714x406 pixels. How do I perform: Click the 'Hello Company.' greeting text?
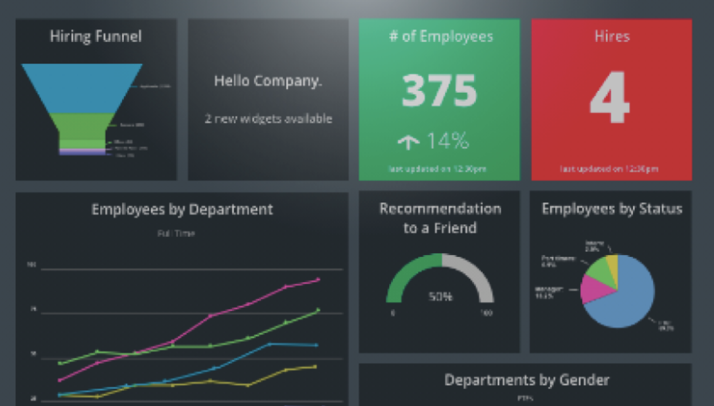coord(268,81)
